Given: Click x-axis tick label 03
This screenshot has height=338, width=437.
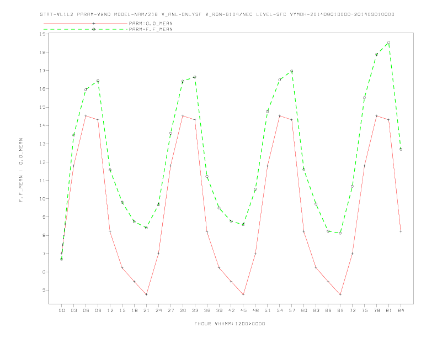Looking at the screenshot, I should click(x=73, y=310).
